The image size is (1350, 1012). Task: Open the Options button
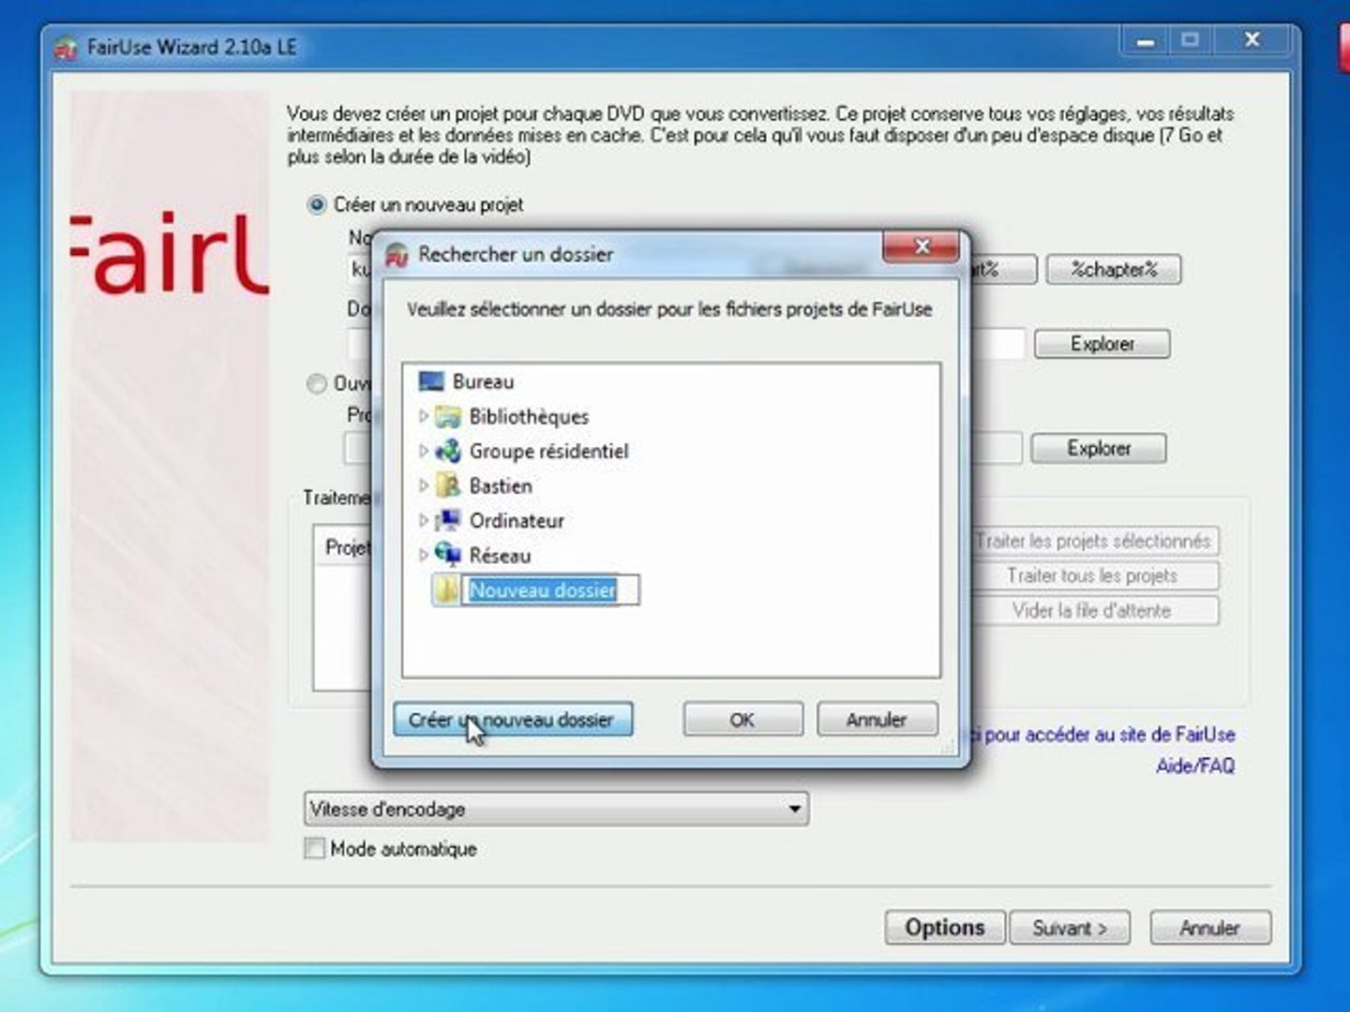(x=945, y=928)
